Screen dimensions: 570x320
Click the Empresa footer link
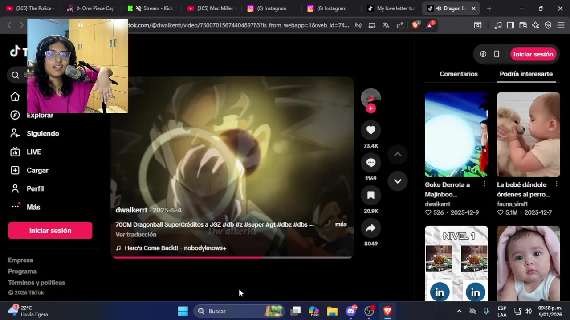(x=20, y=260)
